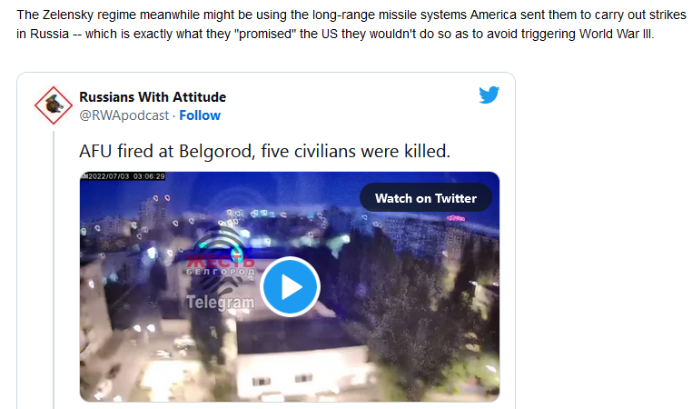The height and width of the screenshot is (409, 692).
Task: Click the Жесть Белгород watermark logo
Action: (220, 258)
